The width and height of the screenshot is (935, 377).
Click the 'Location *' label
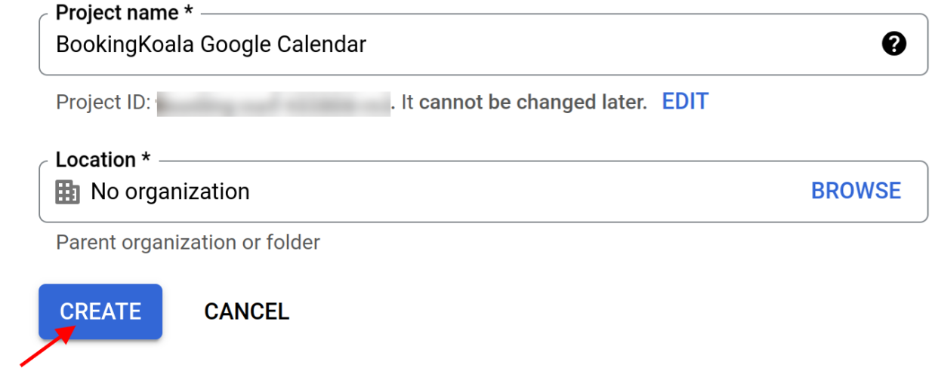point(103,160)
